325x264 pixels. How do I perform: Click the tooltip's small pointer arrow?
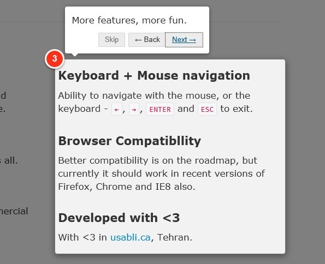pyautogui.click(x=75, y=55)
